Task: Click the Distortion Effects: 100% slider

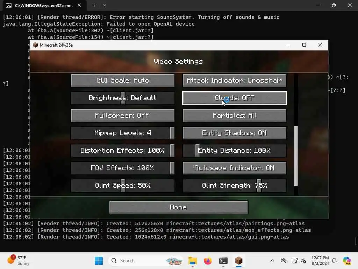Action: coord(123,151)
